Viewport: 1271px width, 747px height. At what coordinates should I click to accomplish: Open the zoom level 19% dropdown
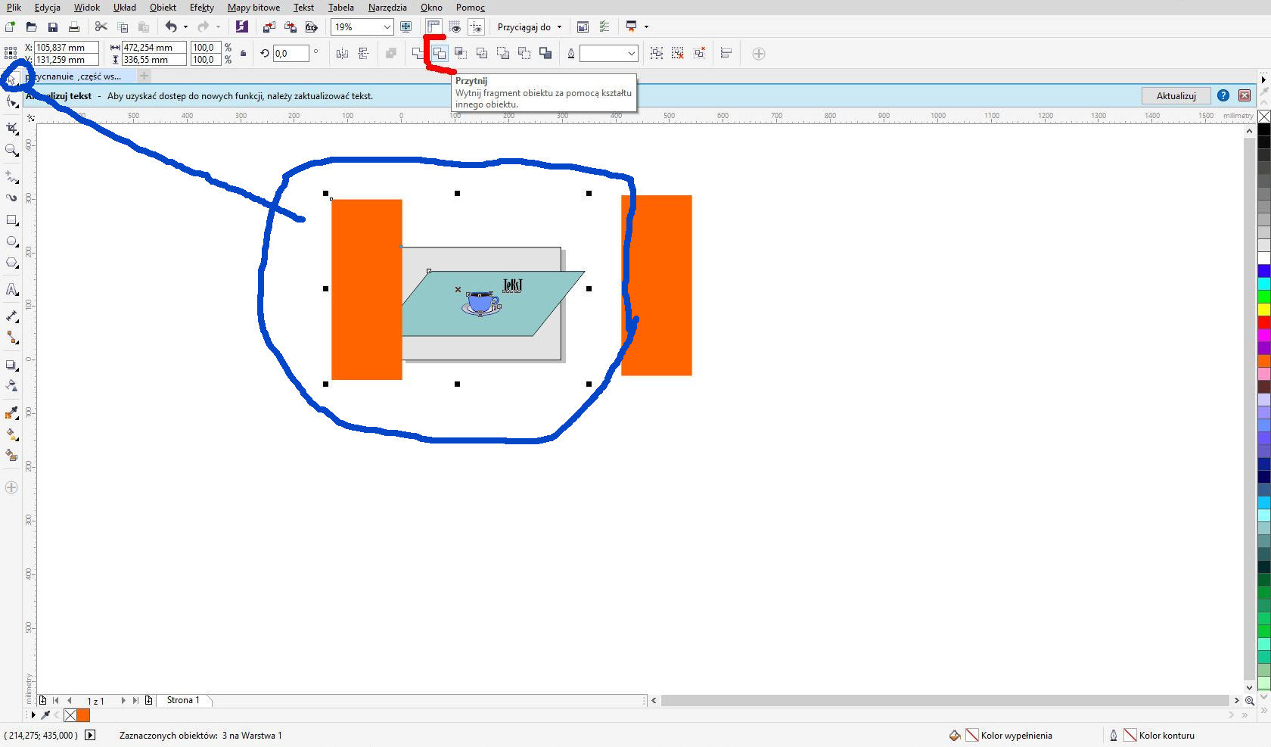(387, 27)
